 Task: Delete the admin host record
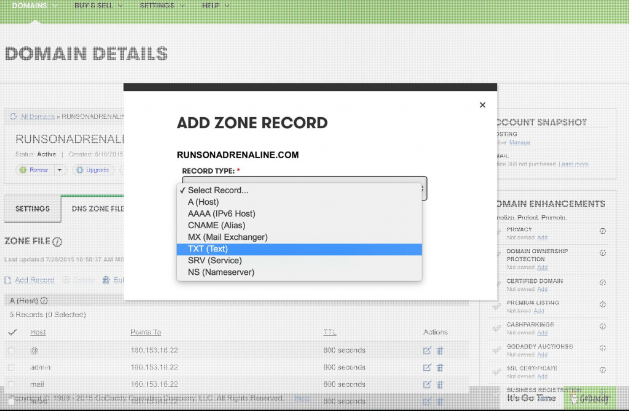[x=440, y=367]
